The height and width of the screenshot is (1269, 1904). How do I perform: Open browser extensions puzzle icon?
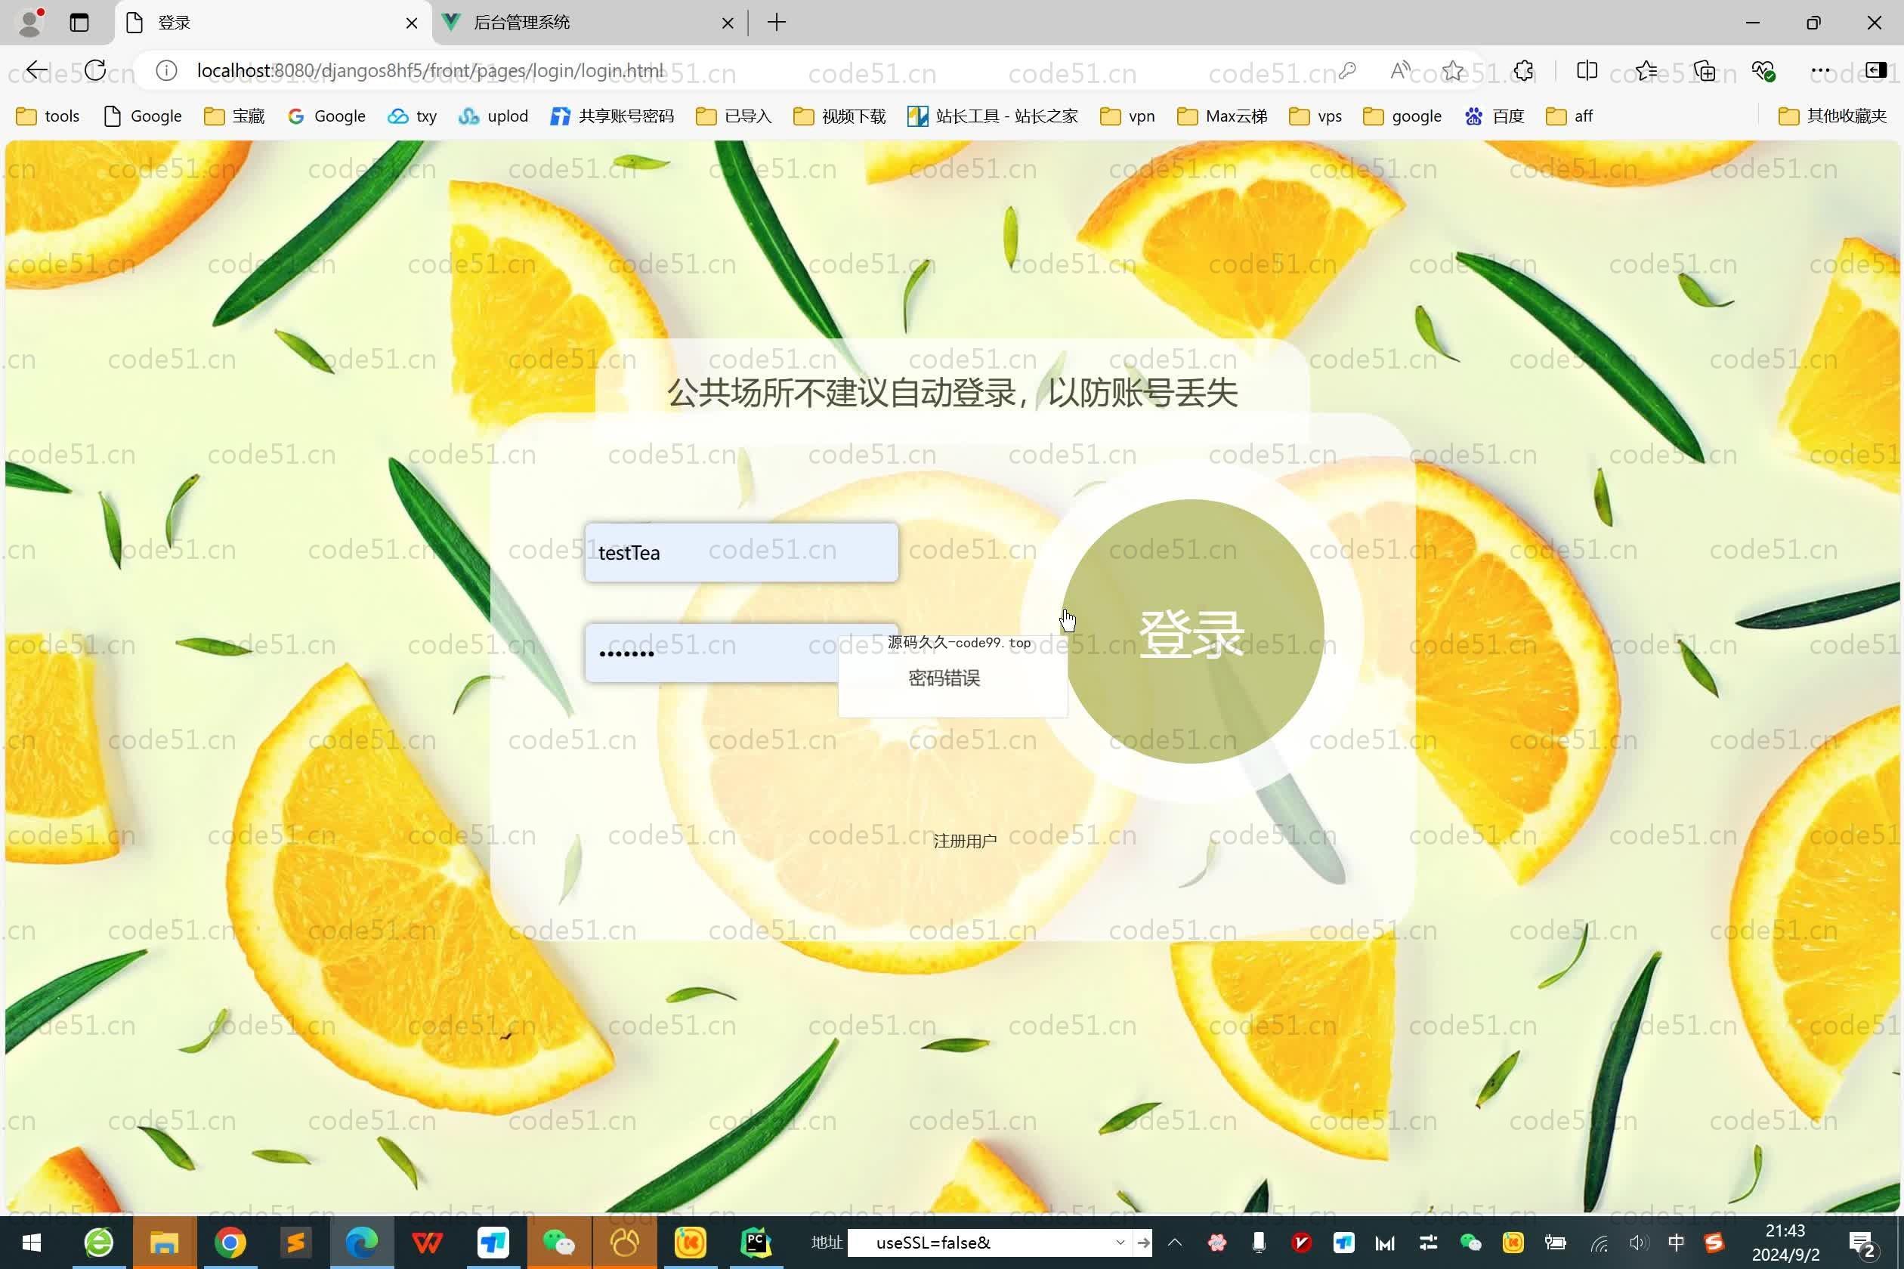pyautogui.click(x=1523, y=70)
